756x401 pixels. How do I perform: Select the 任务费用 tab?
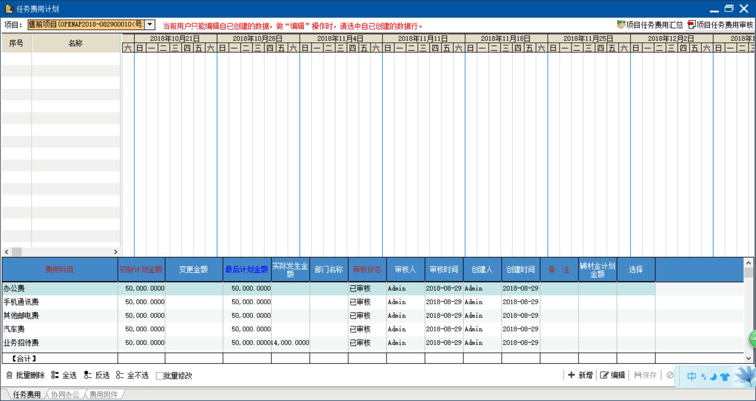tap(26, 394)
